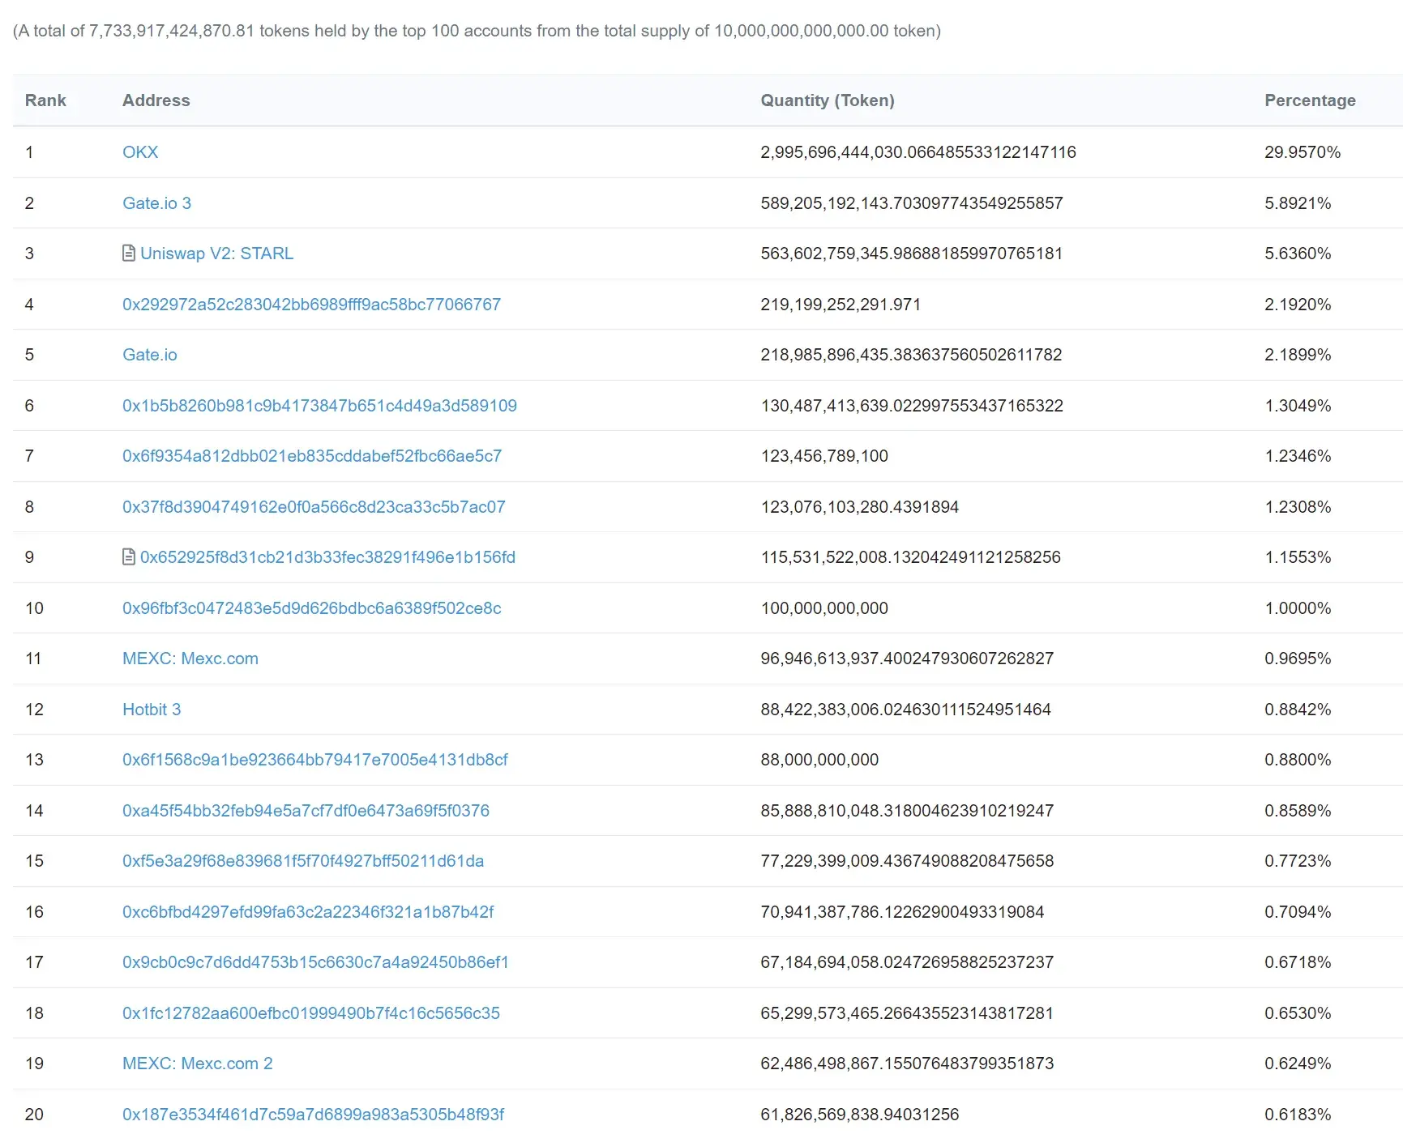Select the 0.6718% percentage value
This screenshot has width=1403, height=1134.
(1298, 962)
